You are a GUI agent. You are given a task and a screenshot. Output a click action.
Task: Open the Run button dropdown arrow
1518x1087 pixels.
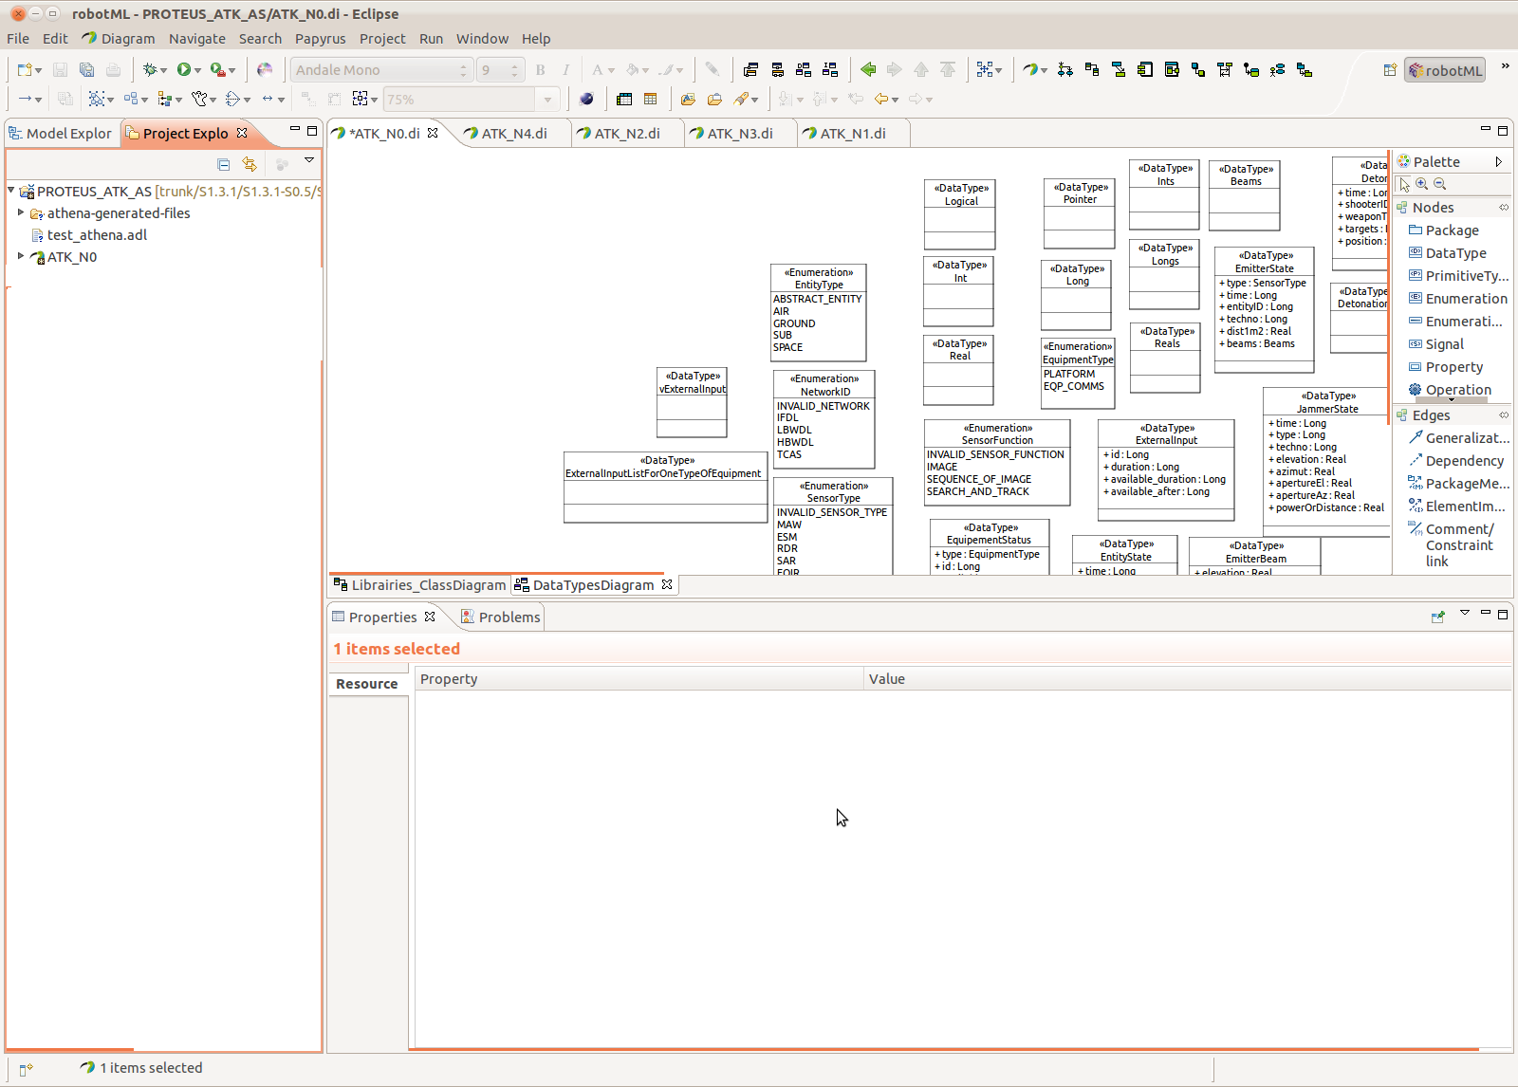[197, 71]
